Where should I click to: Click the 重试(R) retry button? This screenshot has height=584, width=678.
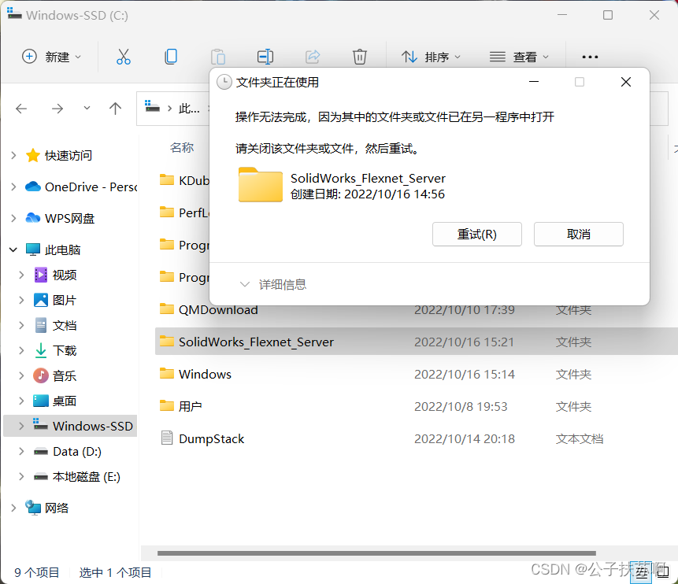[x=477, y=235]
